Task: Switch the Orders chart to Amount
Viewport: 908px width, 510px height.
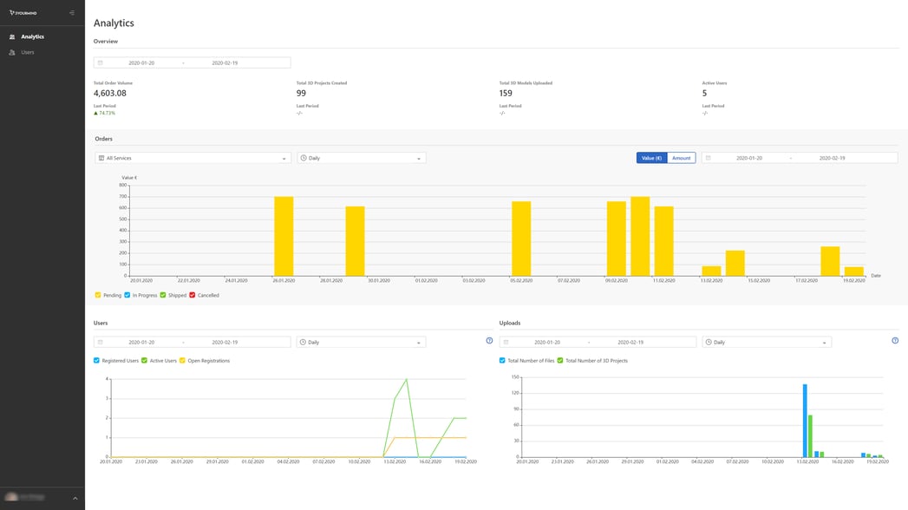Action: tap(681, 158)
